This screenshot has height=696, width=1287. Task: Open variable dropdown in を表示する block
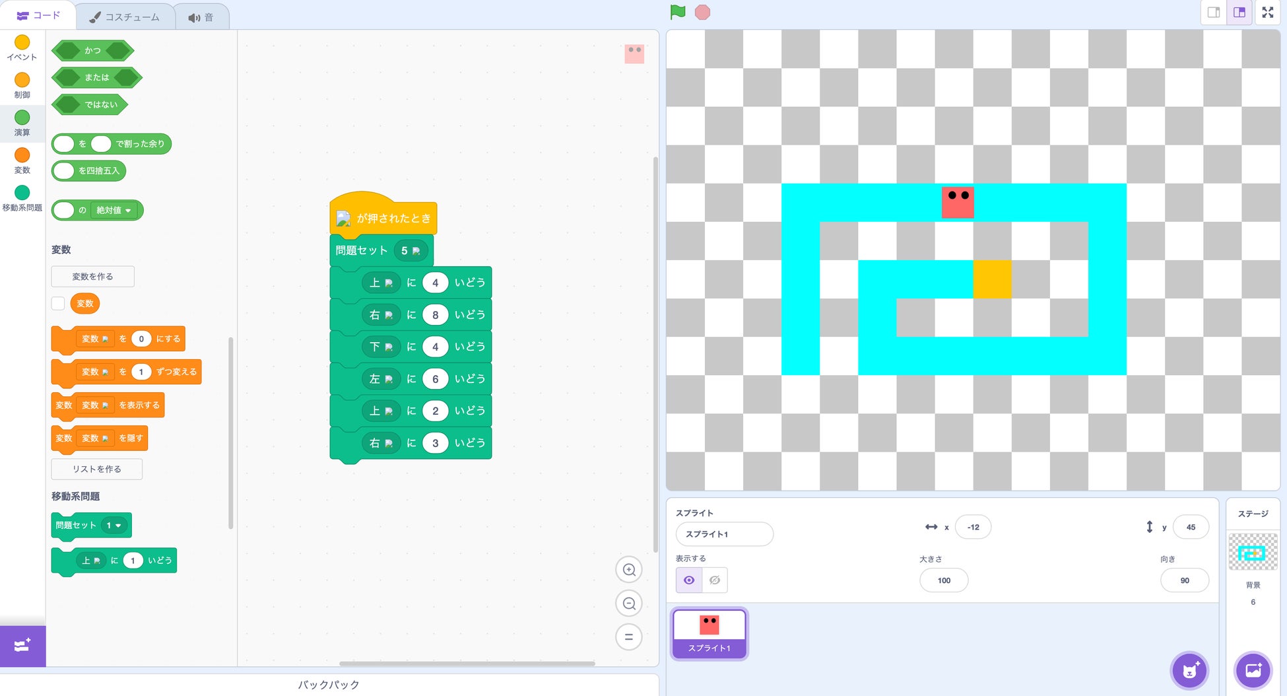(95, 405)
